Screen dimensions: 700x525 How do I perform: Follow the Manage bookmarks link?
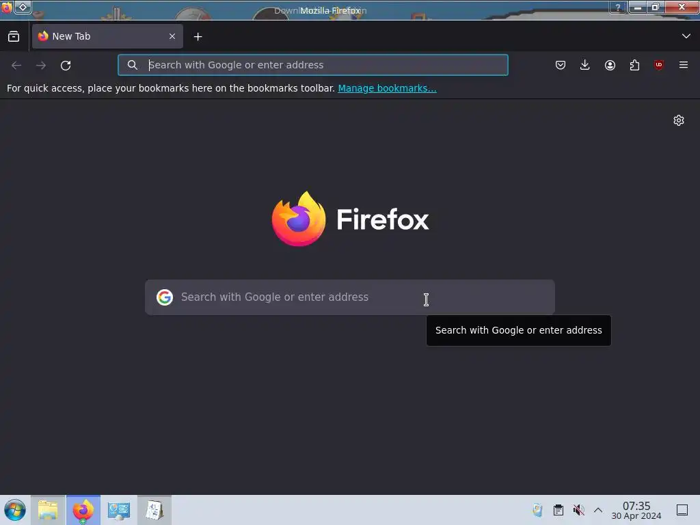click(x=387, y=88)
